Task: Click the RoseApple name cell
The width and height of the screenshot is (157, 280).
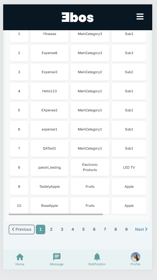Action: (x=49, y=206)
